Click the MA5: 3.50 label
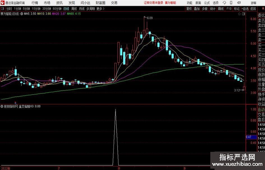The height and width of the screenshot is (170, 265). point(30,14)
